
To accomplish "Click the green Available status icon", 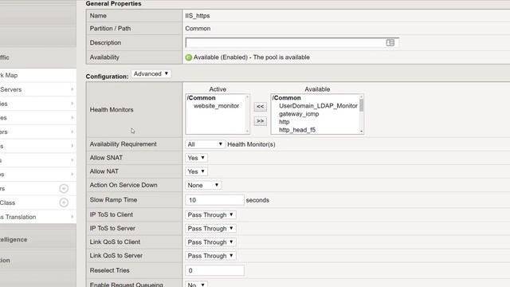I will (188, 57).
